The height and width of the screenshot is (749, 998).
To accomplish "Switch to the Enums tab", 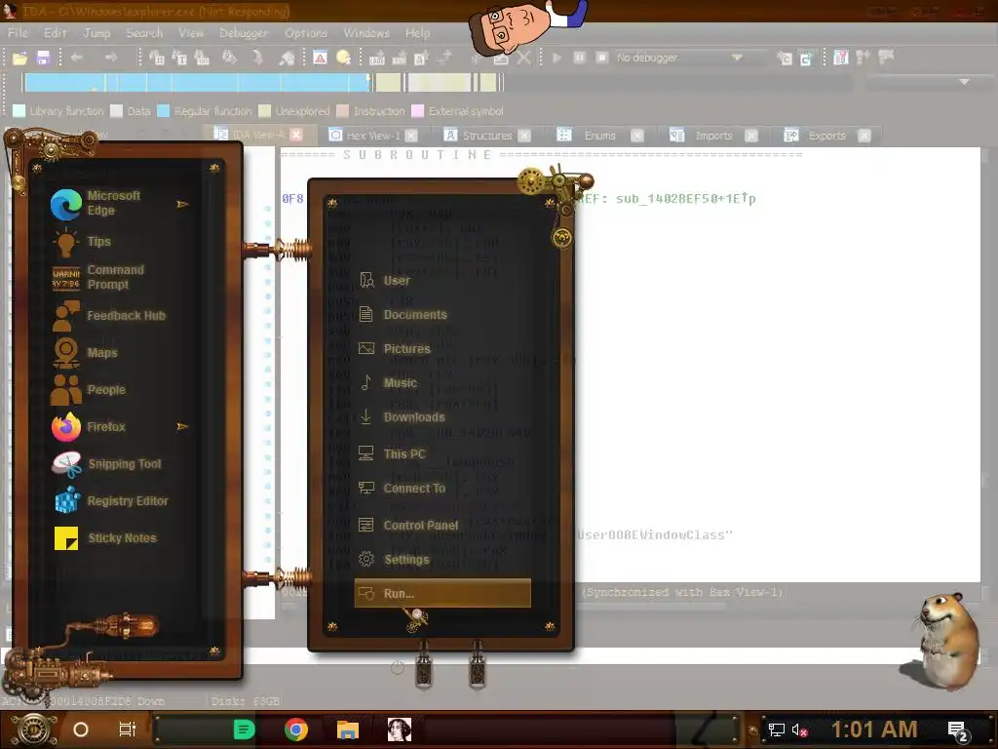I will pyautogui.click(x=599, y=136).
